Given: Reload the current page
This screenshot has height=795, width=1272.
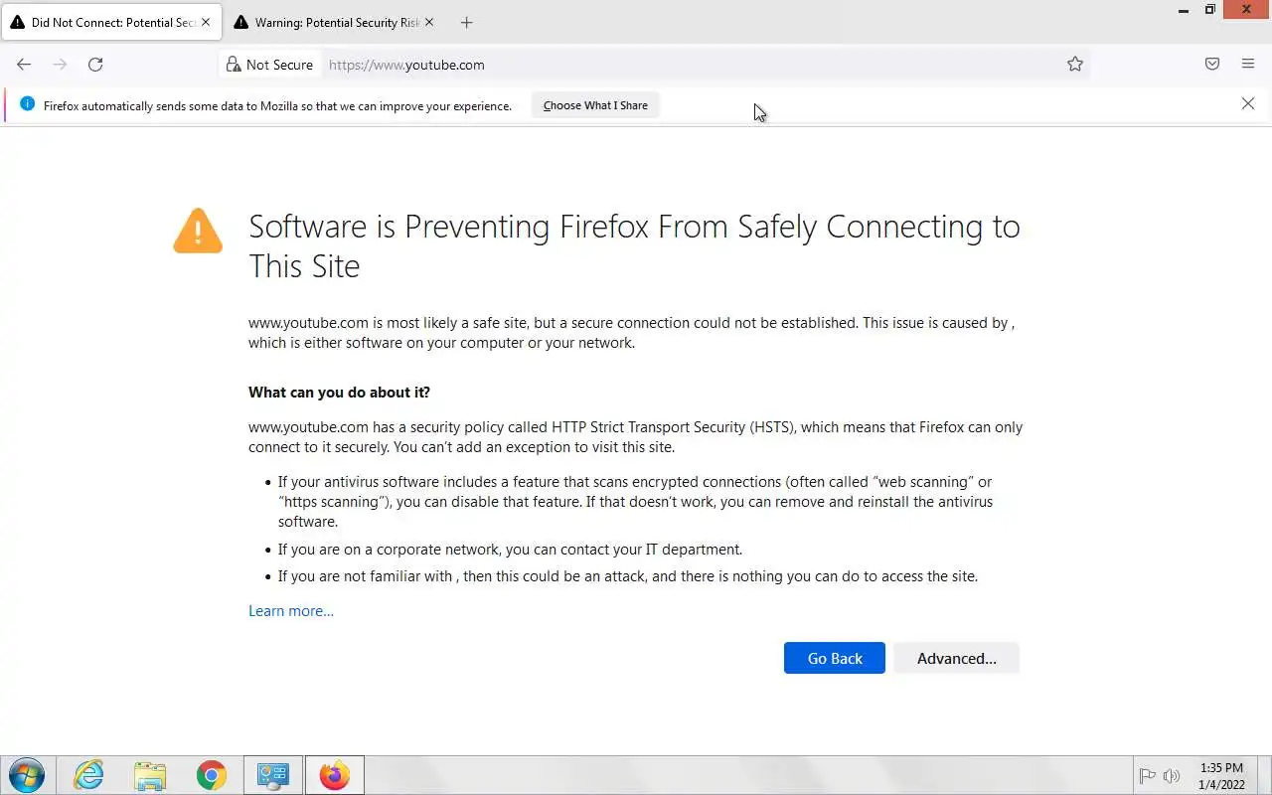Looking at the screenshot, I should coord(95,65).
